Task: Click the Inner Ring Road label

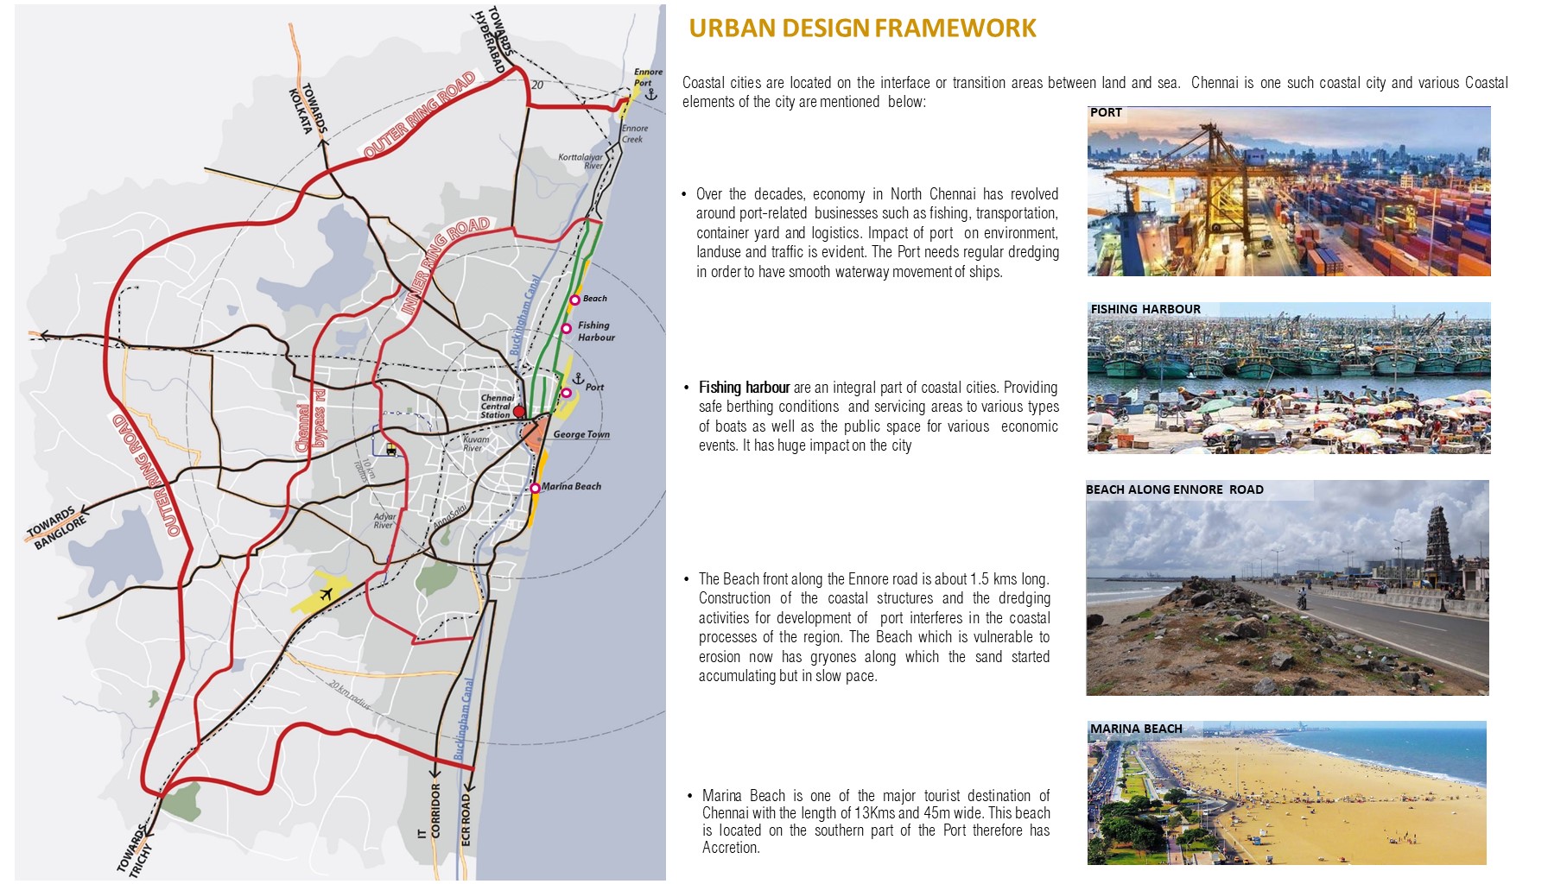Action: click(x=445, y=264)
